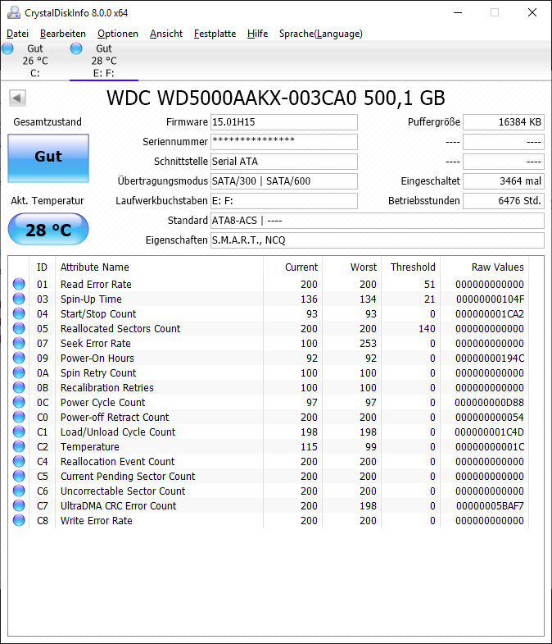Screen dimensions: 552x644
Task: Click status orb of Seek Error Rate row
Action: [x=19, y=343]
